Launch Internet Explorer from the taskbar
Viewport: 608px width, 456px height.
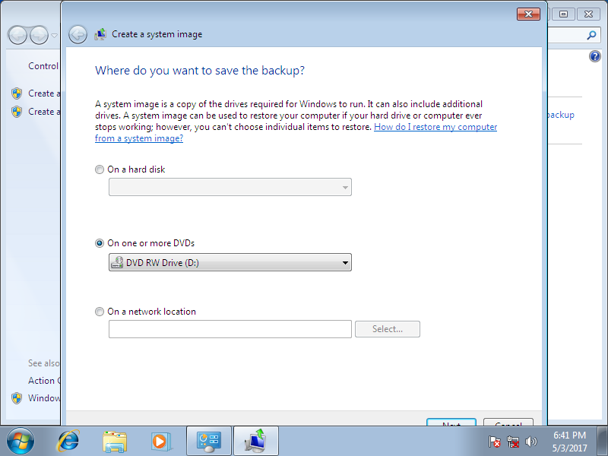(x=68, y=442)
